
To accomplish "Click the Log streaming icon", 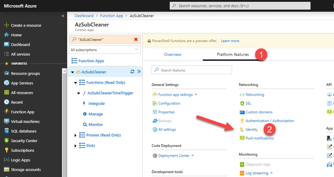I will pos(242,173).
